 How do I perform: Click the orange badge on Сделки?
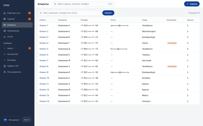29,19
